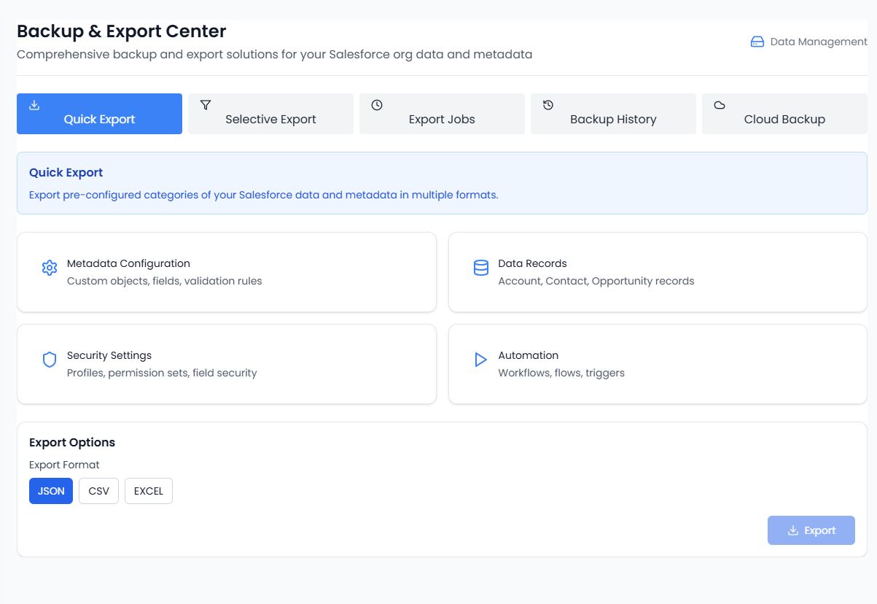
Task: Click the database icon for Data Records
Action: click(x=481, y=268)
